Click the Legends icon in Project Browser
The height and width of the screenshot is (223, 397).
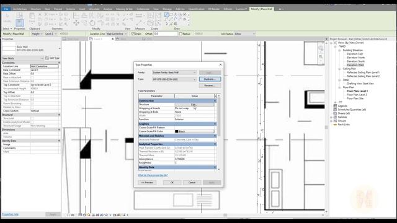335,106
